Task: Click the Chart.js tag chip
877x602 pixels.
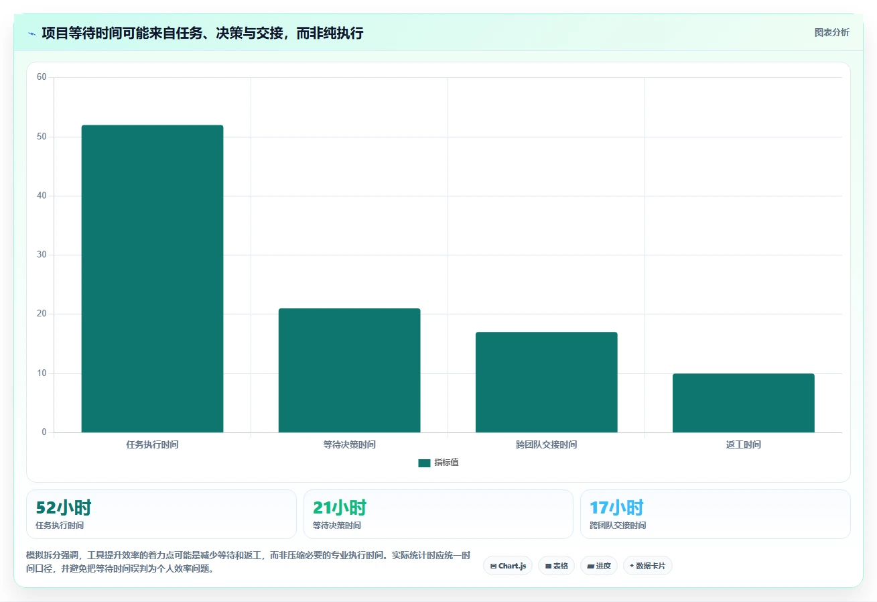Action: point(508,566)
